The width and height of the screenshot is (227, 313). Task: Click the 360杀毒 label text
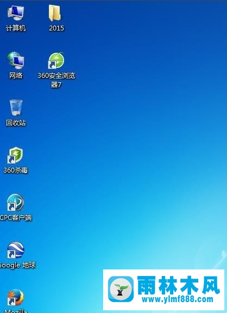tap(16, 170)
